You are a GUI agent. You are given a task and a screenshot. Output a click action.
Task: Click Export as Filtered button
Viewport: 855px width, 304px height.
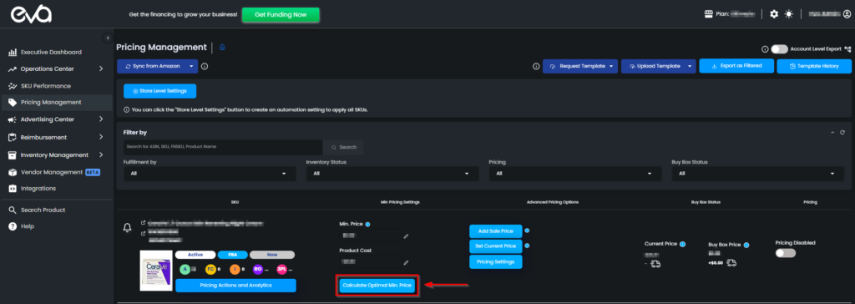click(x=737, y=66)
